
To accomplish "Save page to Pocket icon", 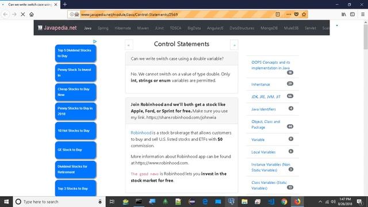I will 296,14.
